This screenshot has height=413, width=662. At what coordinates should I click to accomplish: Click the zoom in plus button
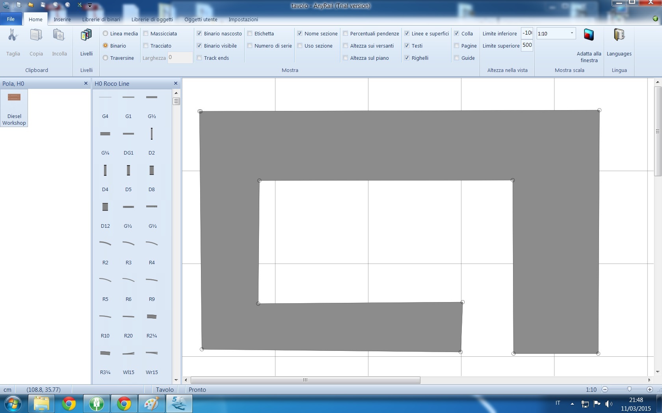pos(650,389)
